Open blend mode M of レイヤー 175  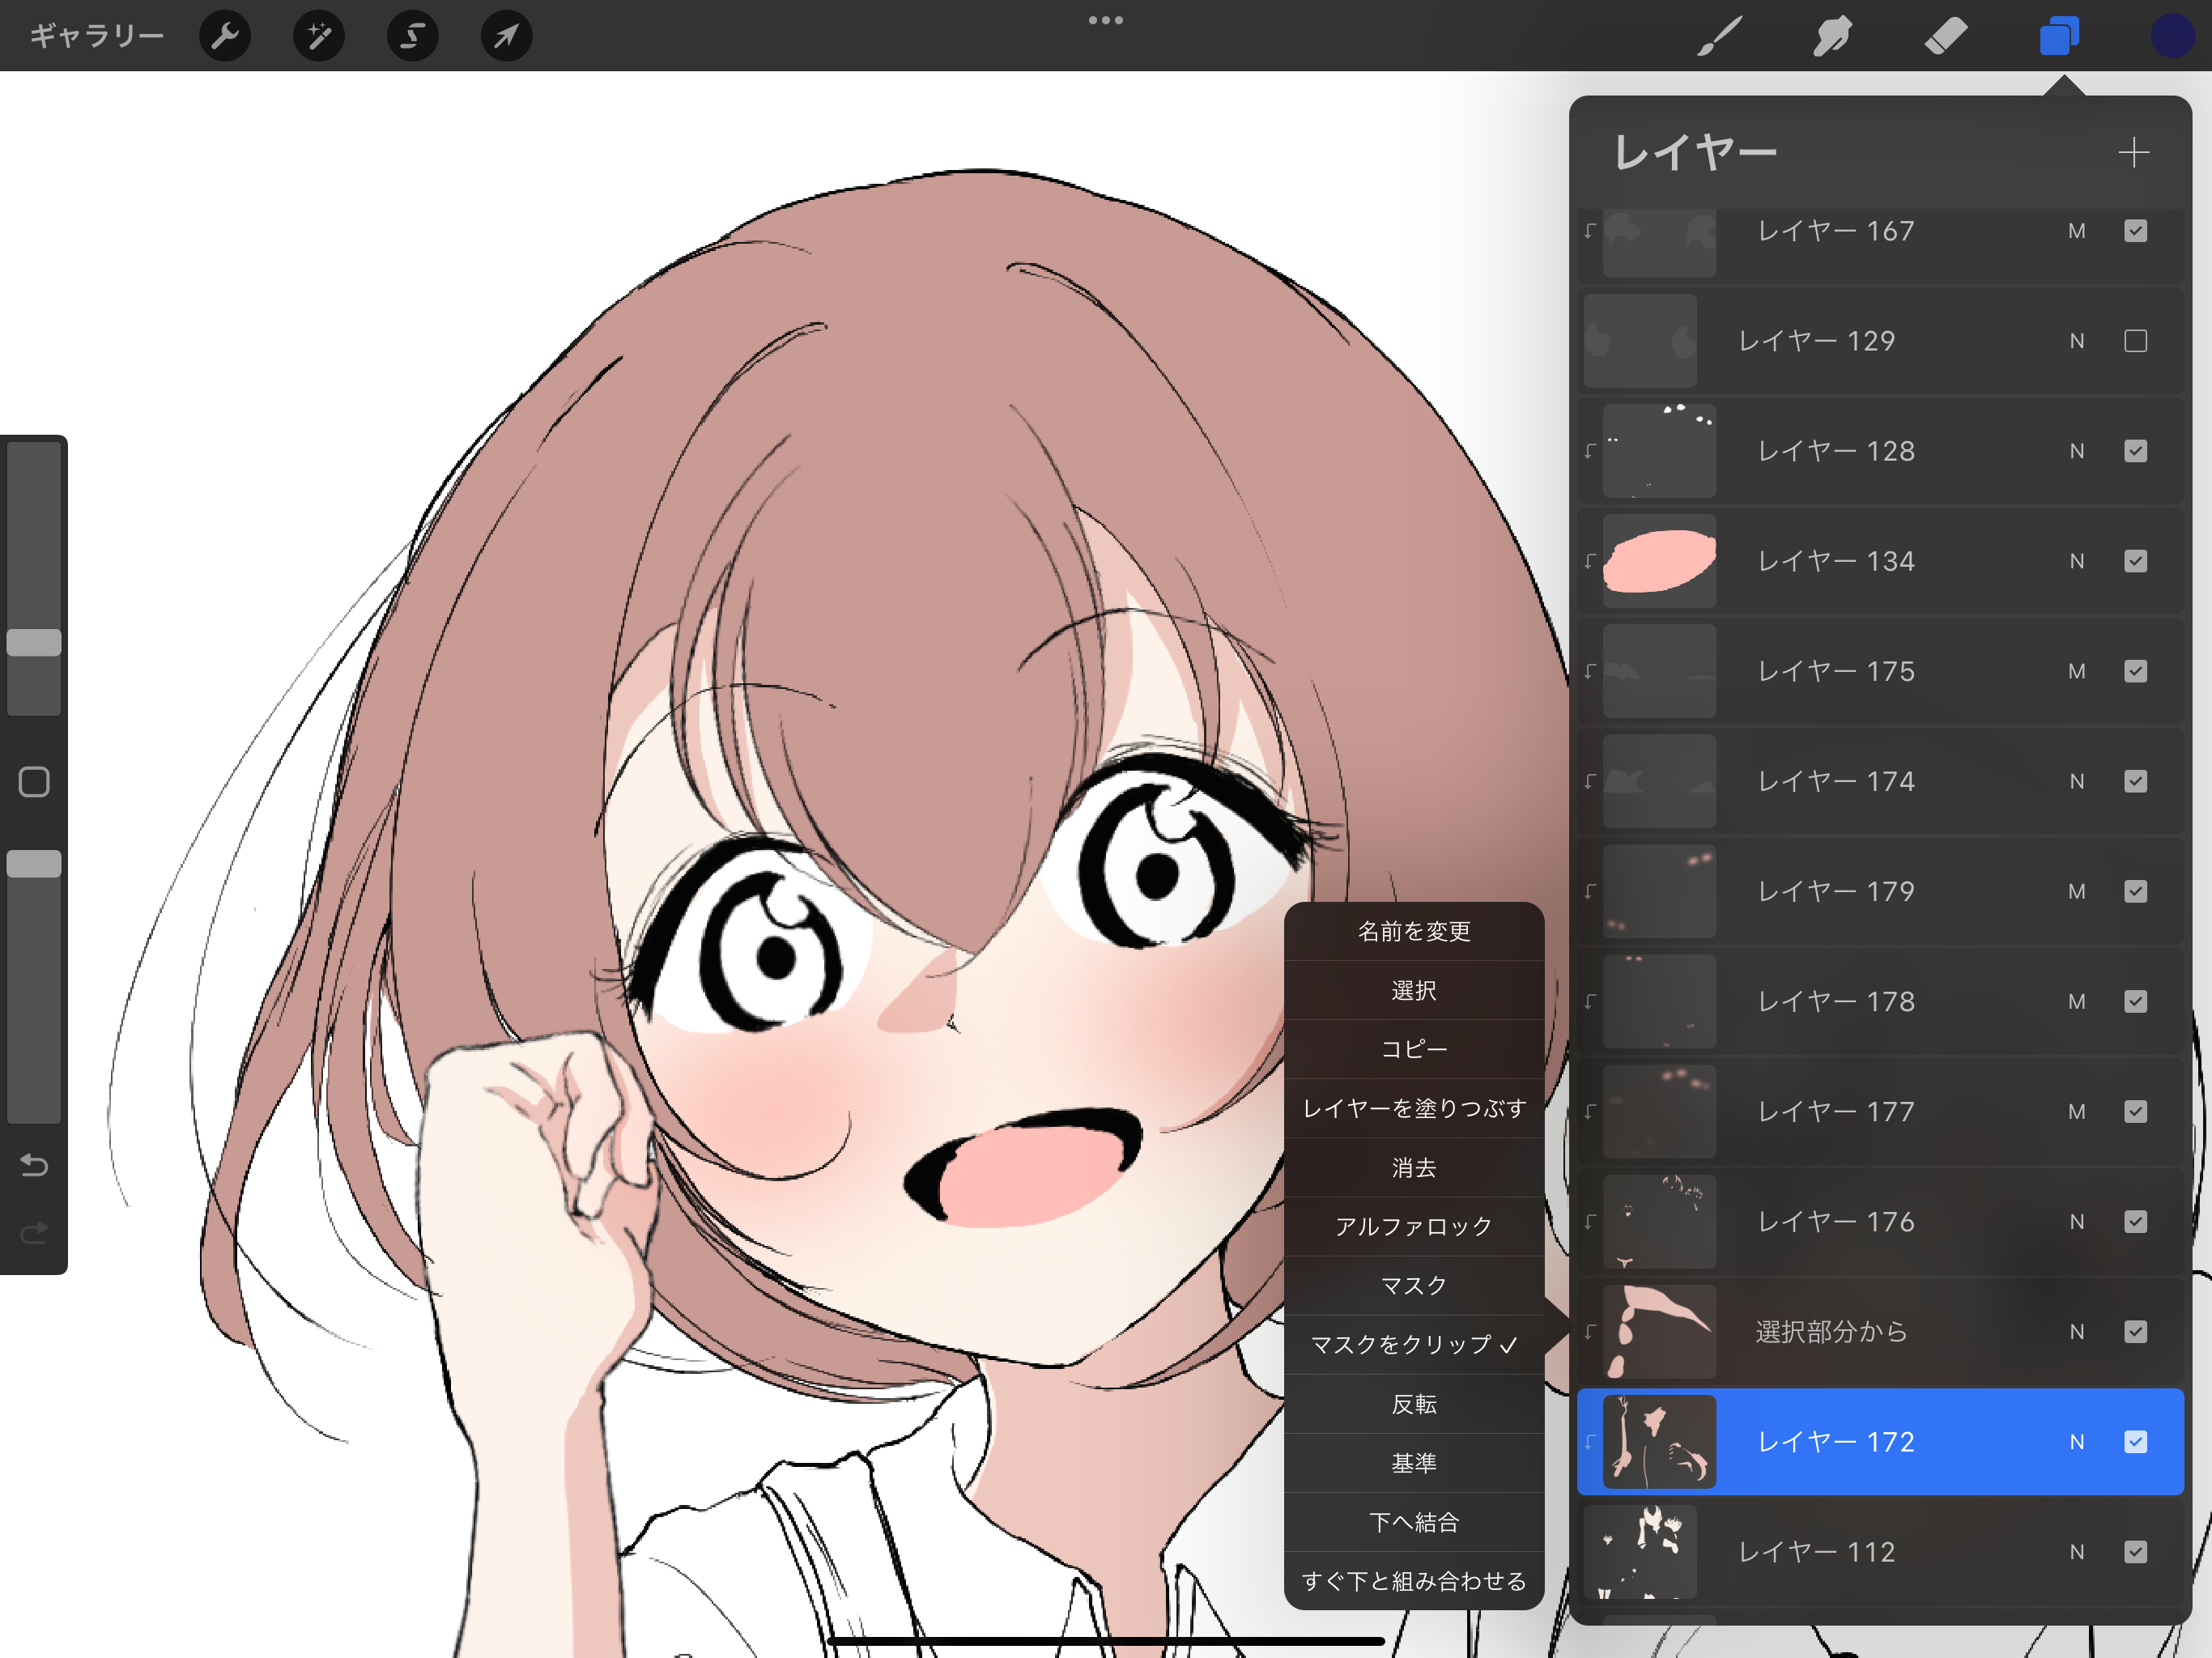(2077, 671)
